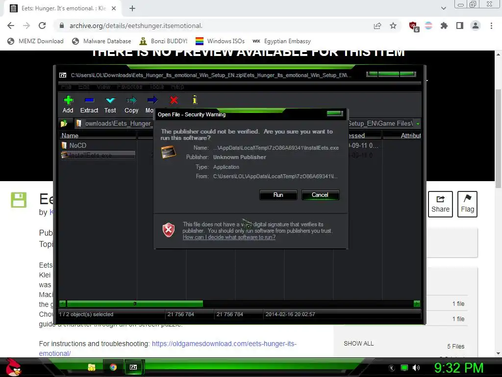Click the share-page icon in the address bar
The height and width of the screenshot is (377, 502).
pyautogui.click(x=377, y=26)
